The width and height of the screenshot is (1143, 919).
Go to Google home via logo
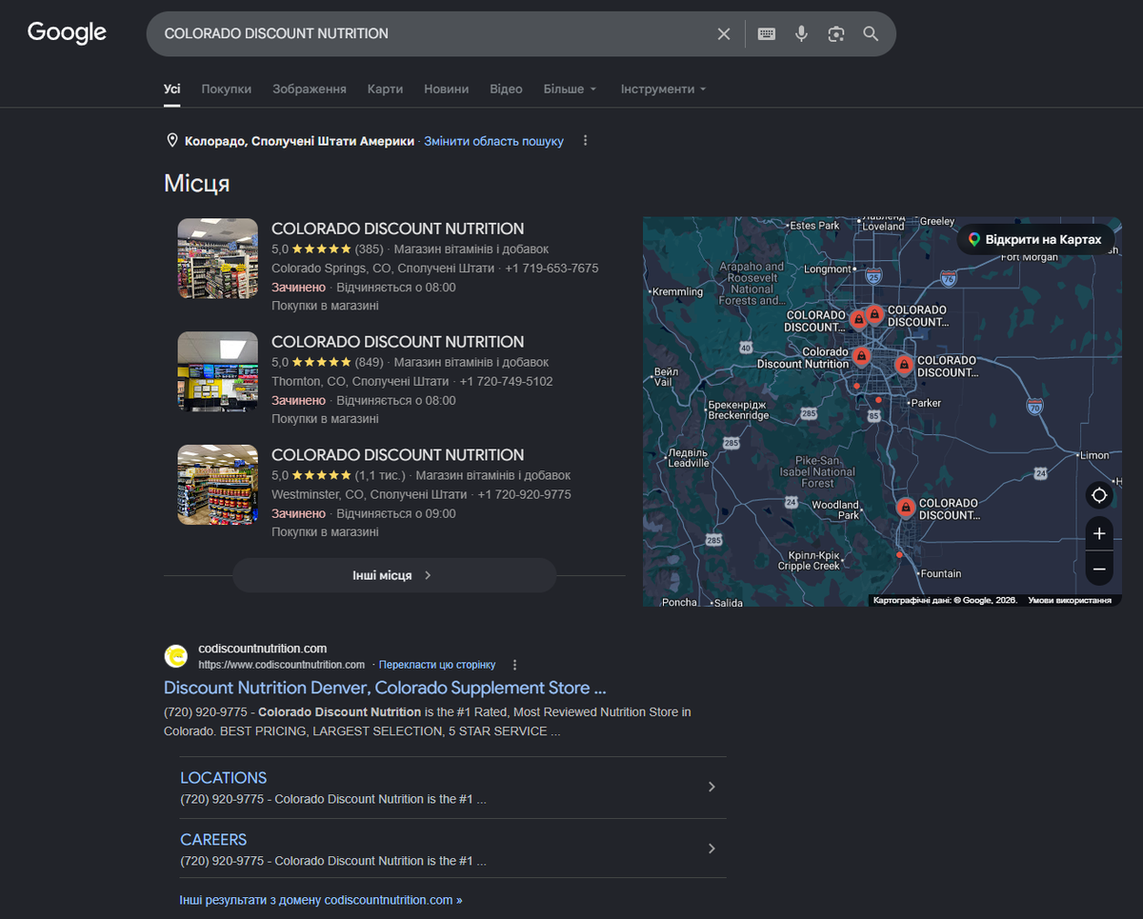(67, 32)
